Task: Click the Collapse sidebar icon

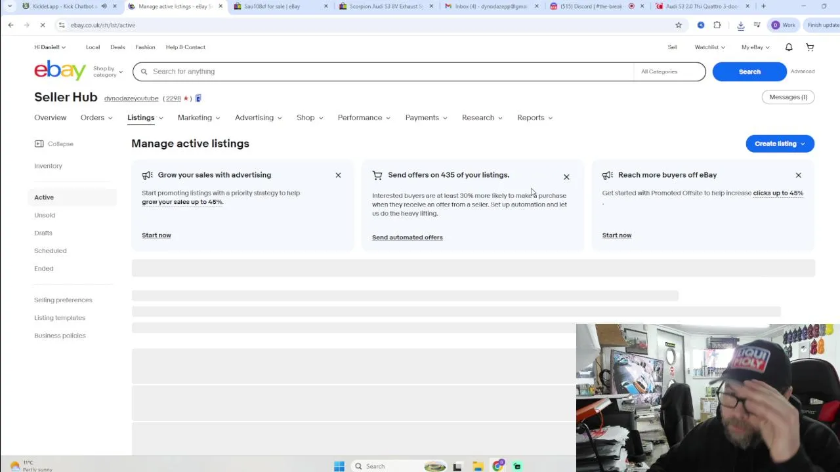Action: [39, 144]
